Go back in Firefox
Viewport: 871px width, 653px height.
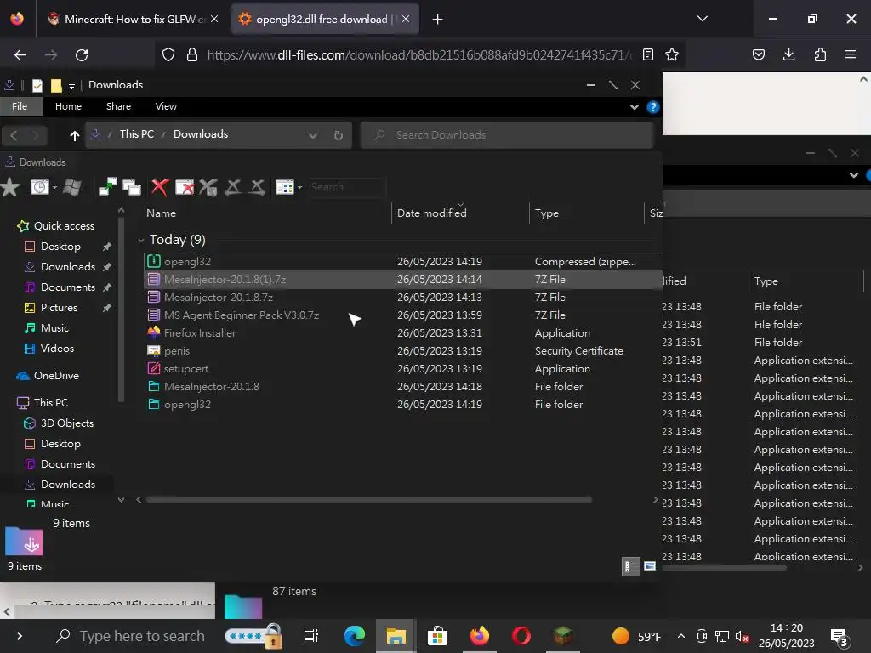click(x=20, y=55)
